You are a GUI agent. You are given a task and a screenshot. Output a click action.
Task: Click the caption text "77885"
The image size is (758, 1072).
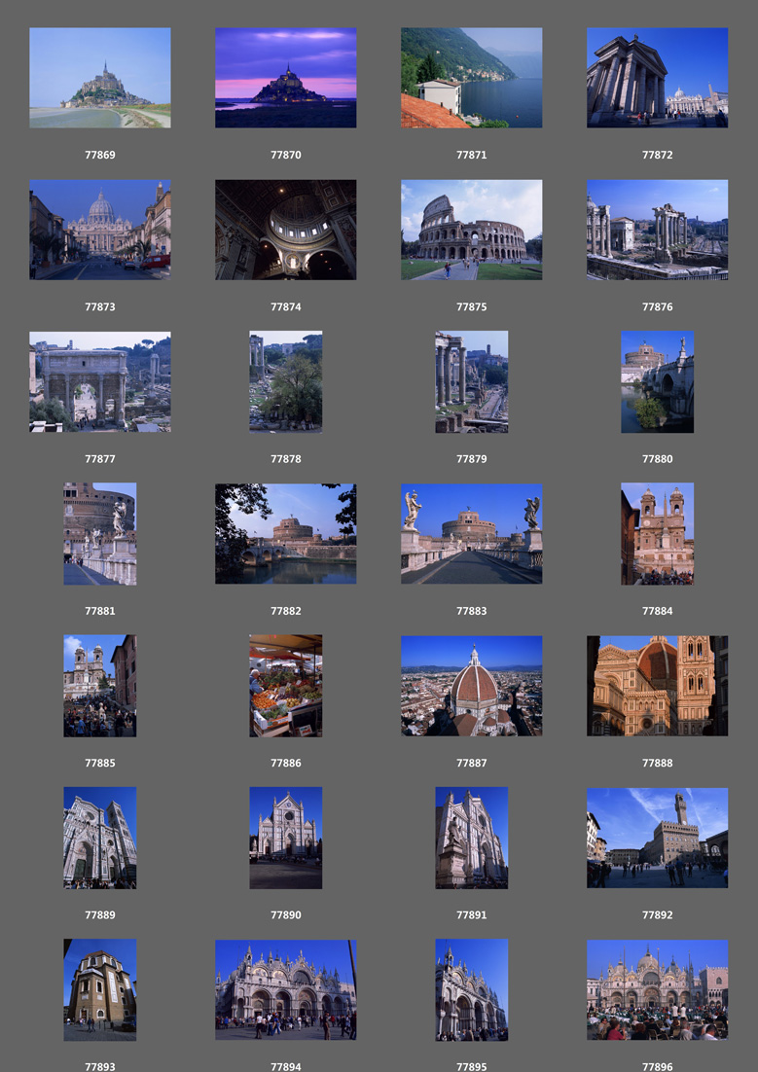point(100,763)
